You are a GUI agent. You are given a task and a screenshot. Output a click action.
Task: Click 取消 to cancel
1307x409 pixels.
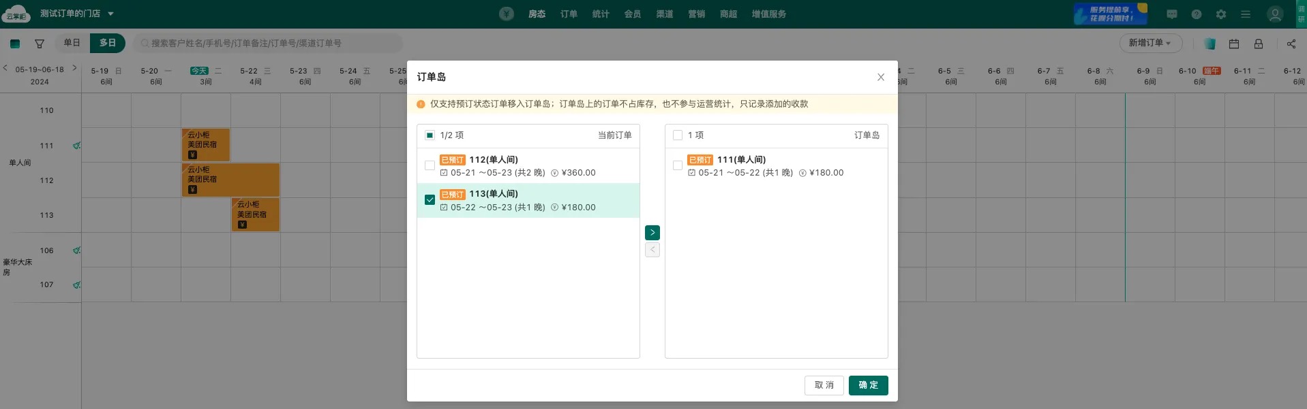tap(824, 385)
